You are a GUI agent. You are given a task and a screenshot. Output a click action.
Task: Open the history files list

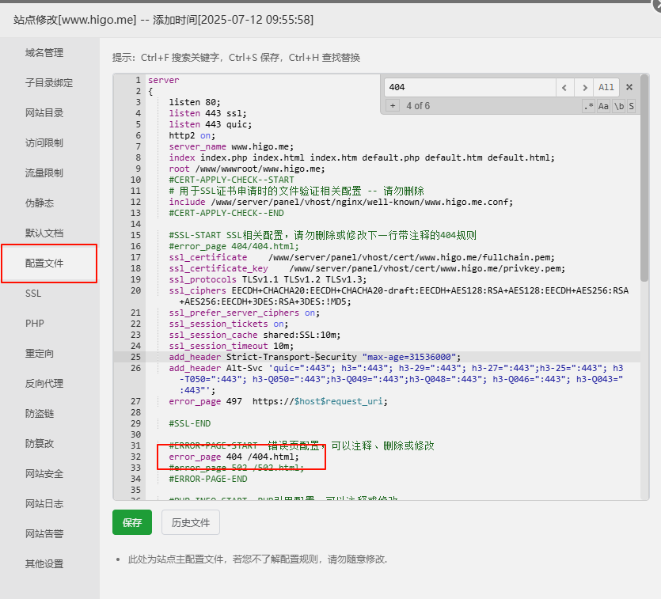(190, 523)
